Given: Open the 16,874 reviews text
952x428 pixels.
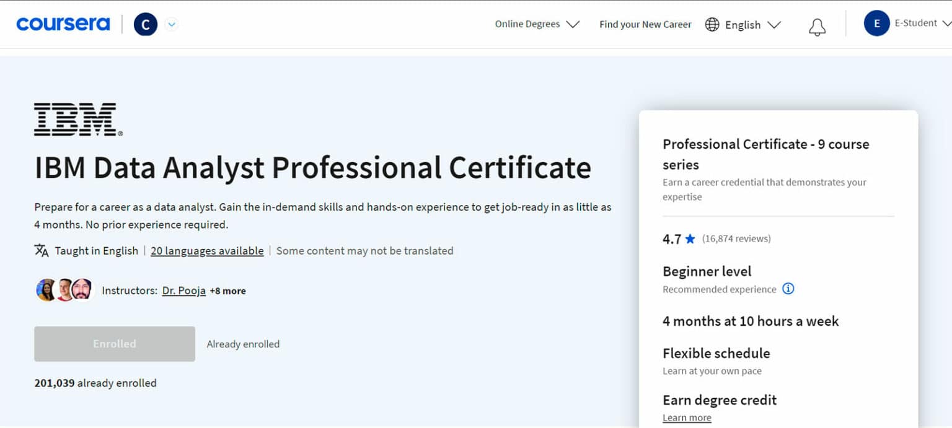Looking at the screenshot, I should click(736, 238).
